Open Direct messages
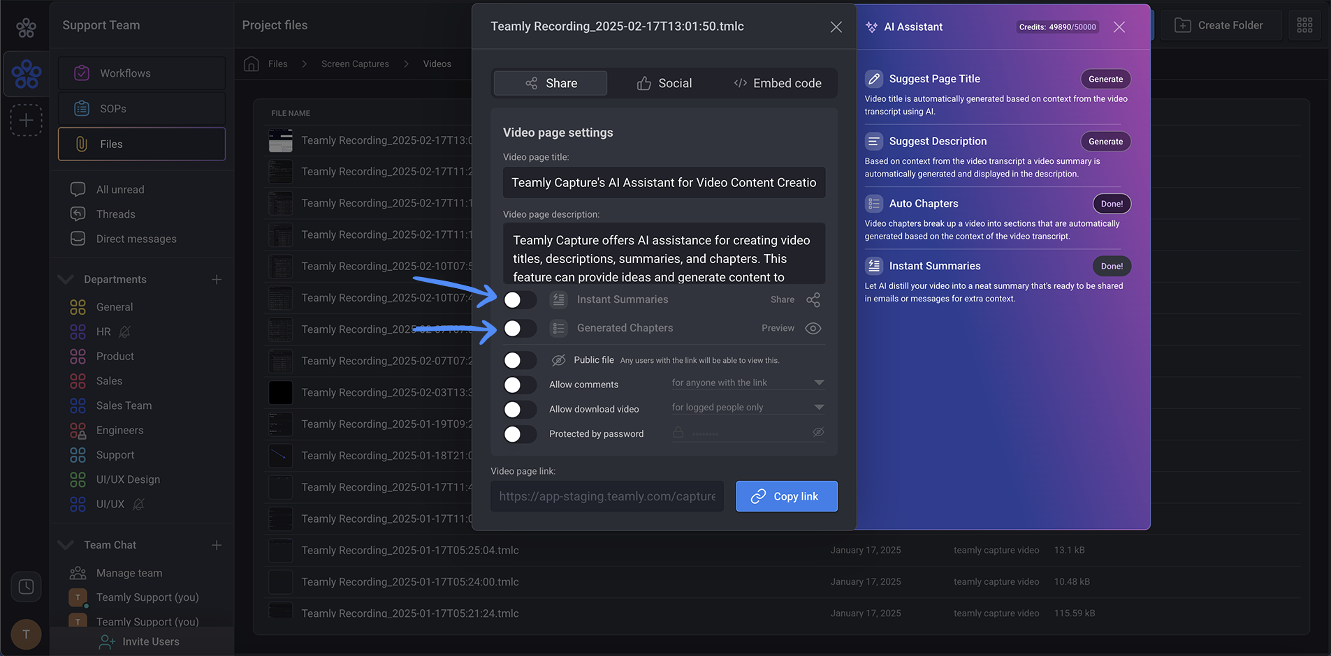1331x656 pixels. click(x=124, y=239)
